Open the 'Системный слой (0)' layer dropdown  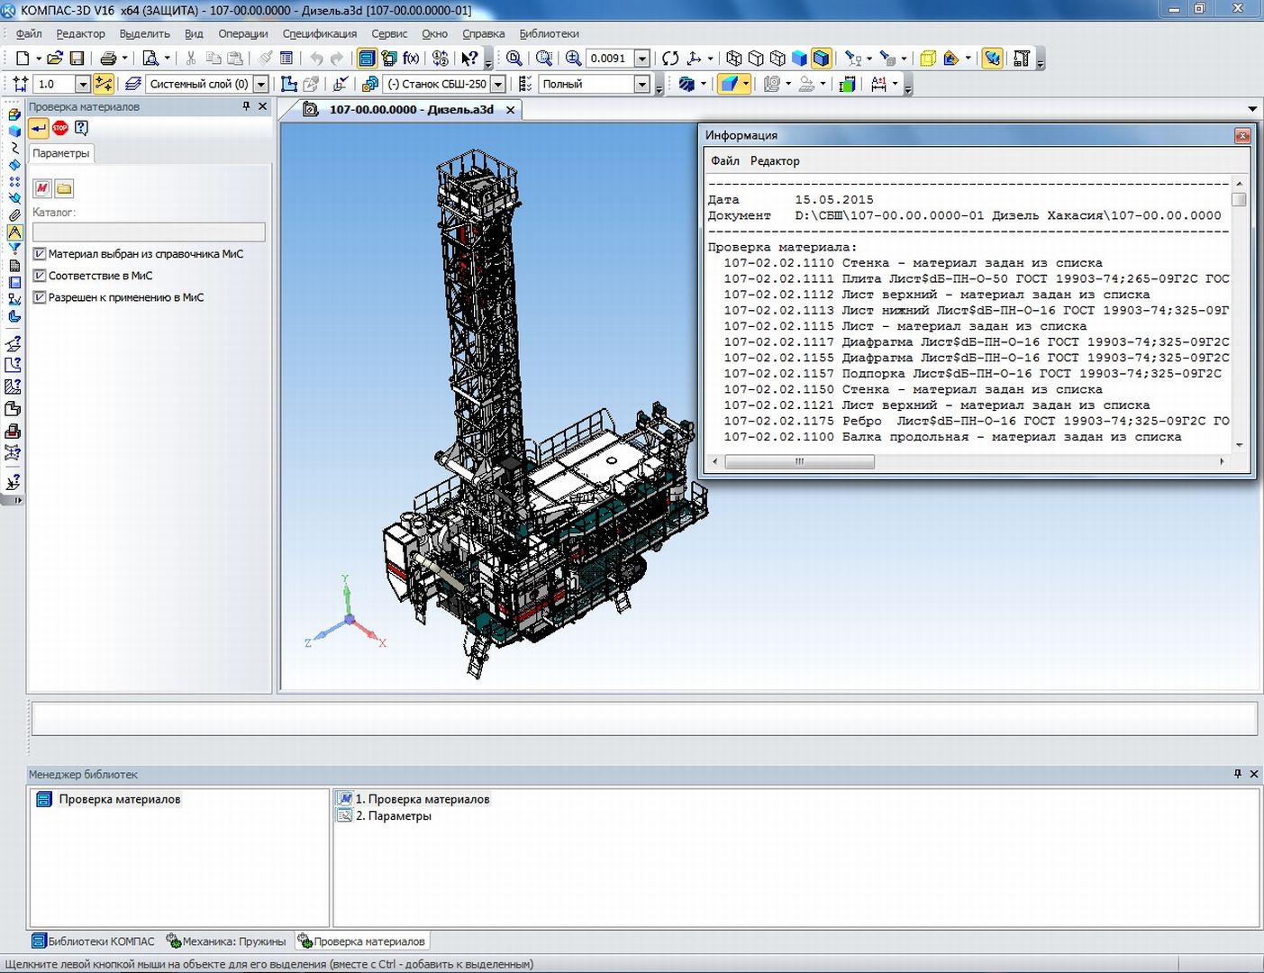click(261, 84)
